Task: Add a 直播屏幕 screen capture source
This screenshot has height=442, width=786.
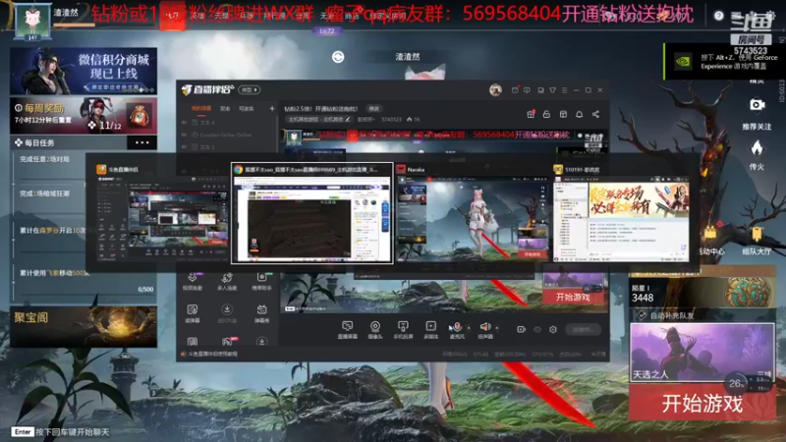Action: coord(348,330)
